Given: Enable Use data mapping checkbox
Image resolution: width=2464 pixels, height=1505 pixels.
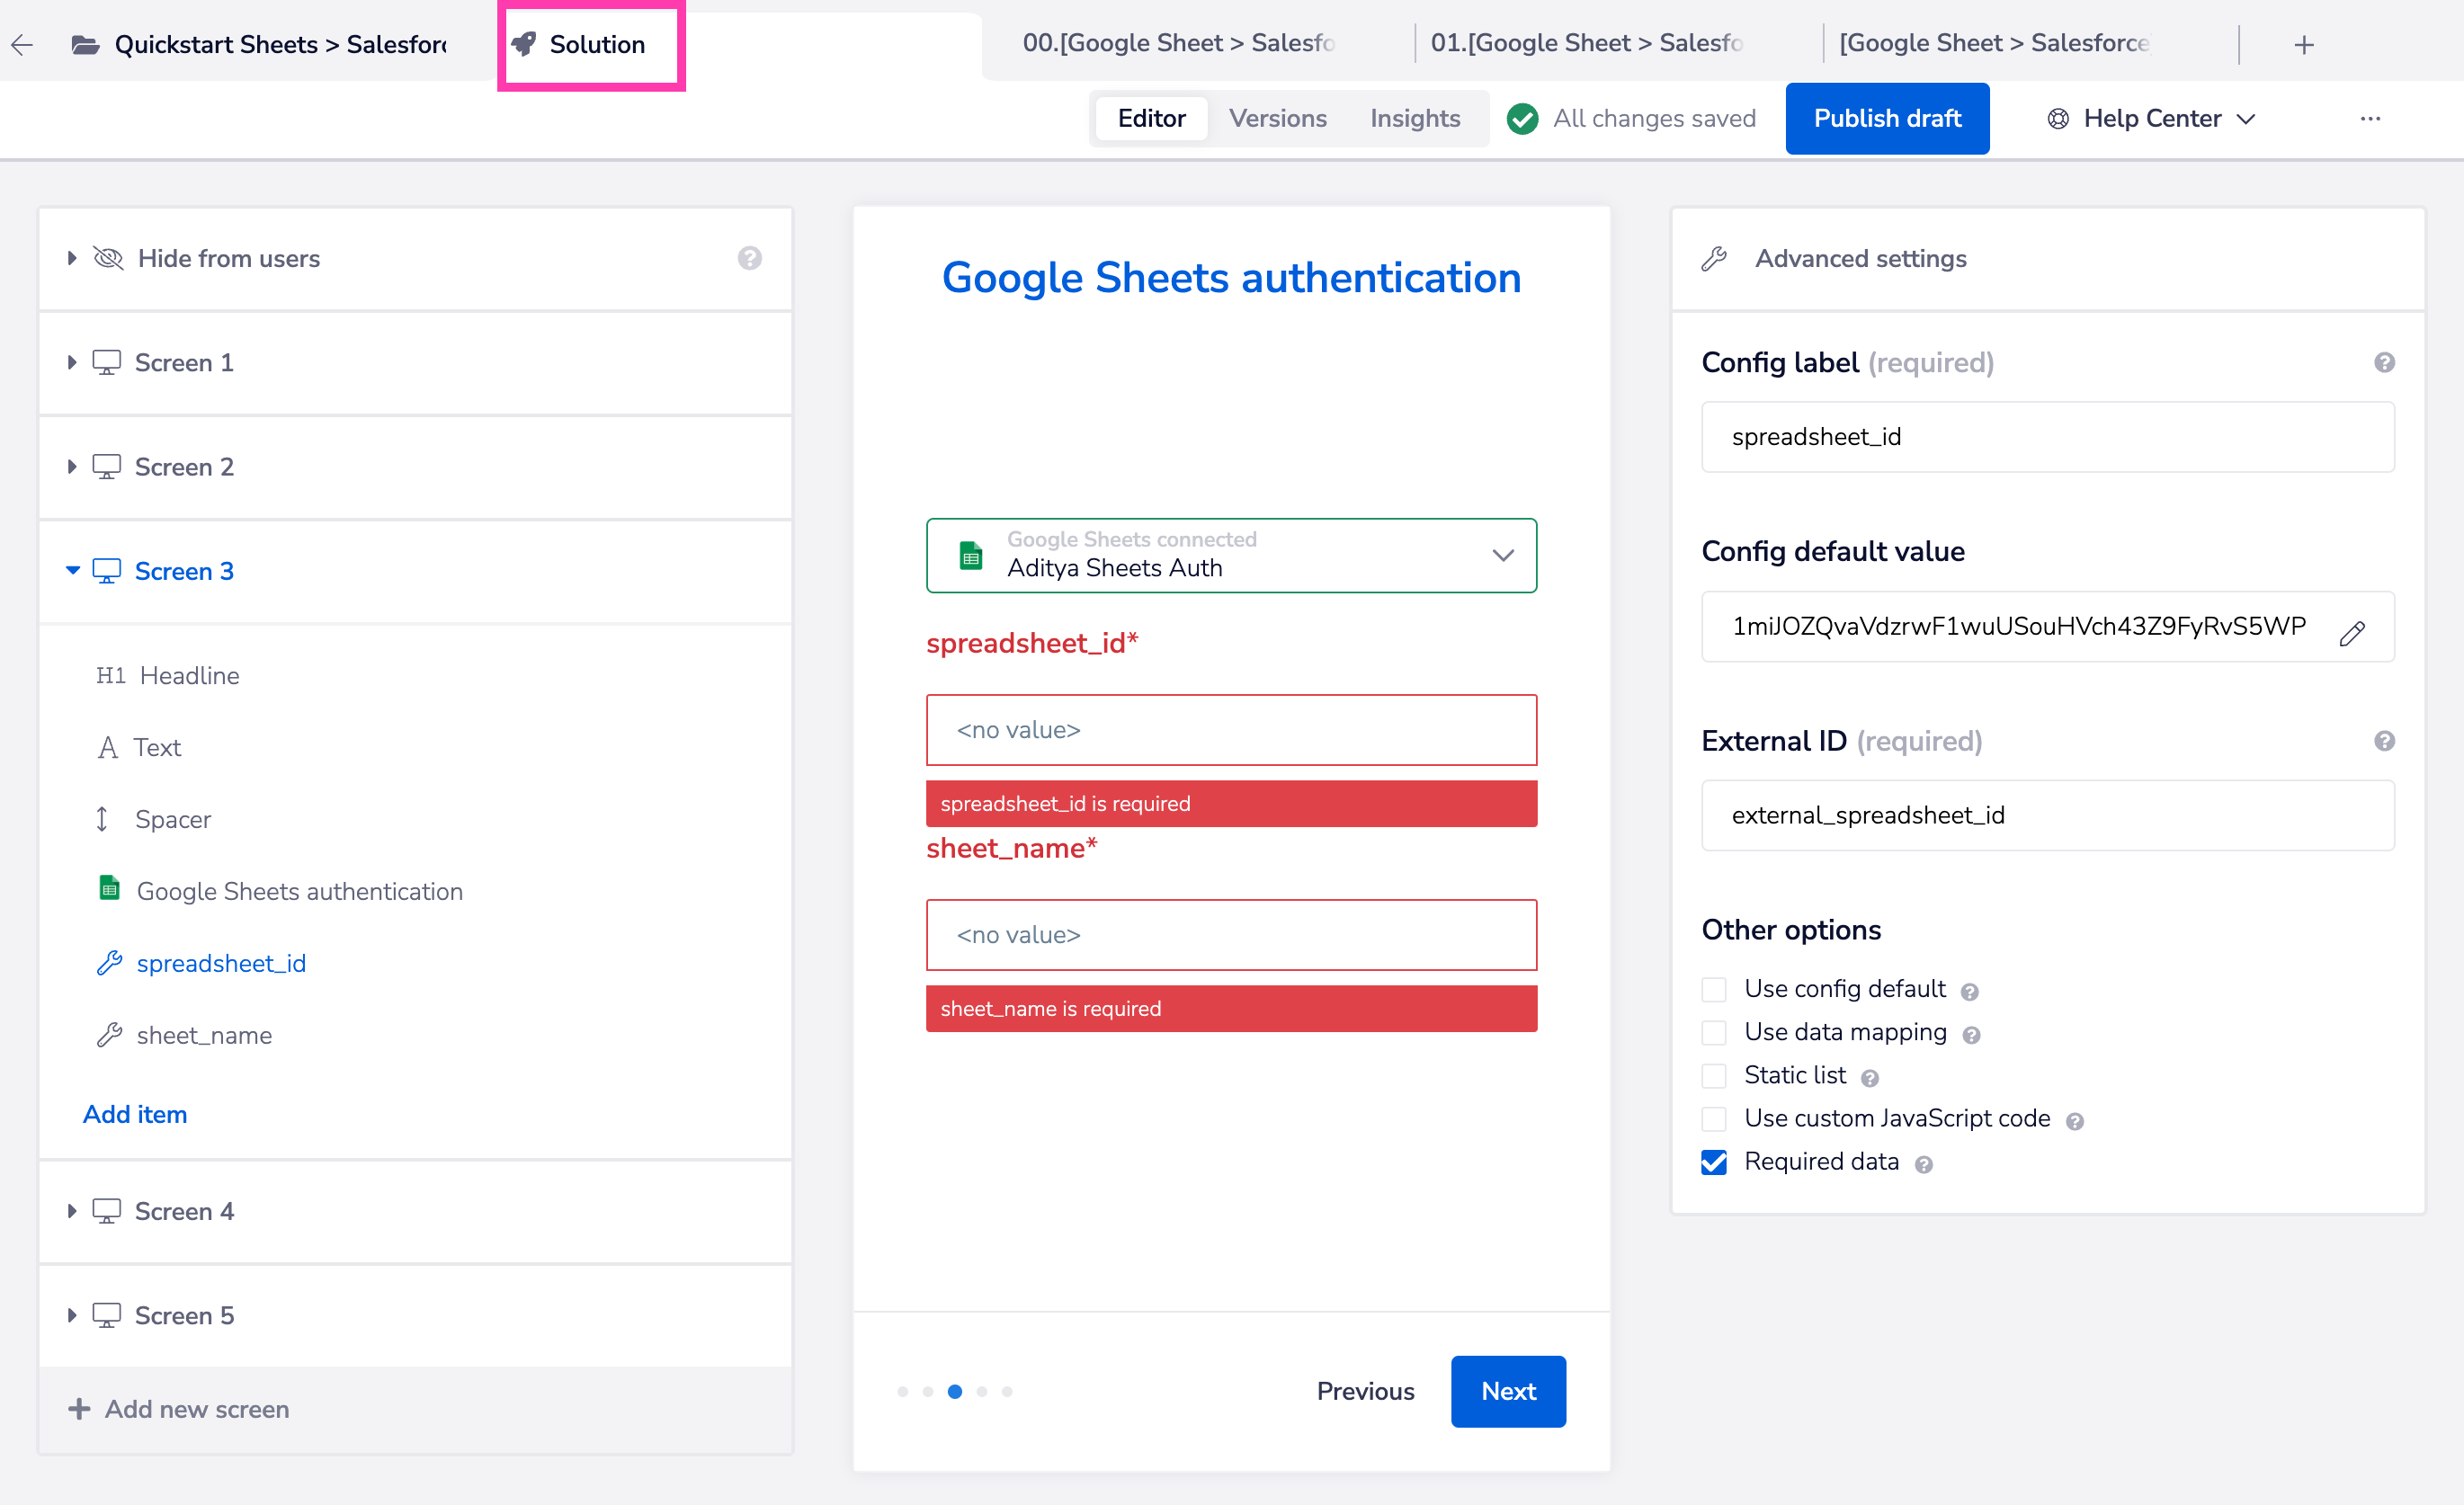Looking at the screenshot, I should 1714,1032.
